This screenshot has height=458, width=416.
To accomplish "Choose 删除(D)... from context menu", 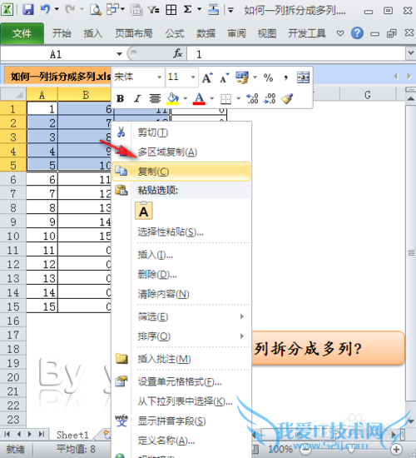I will point(181,274).
